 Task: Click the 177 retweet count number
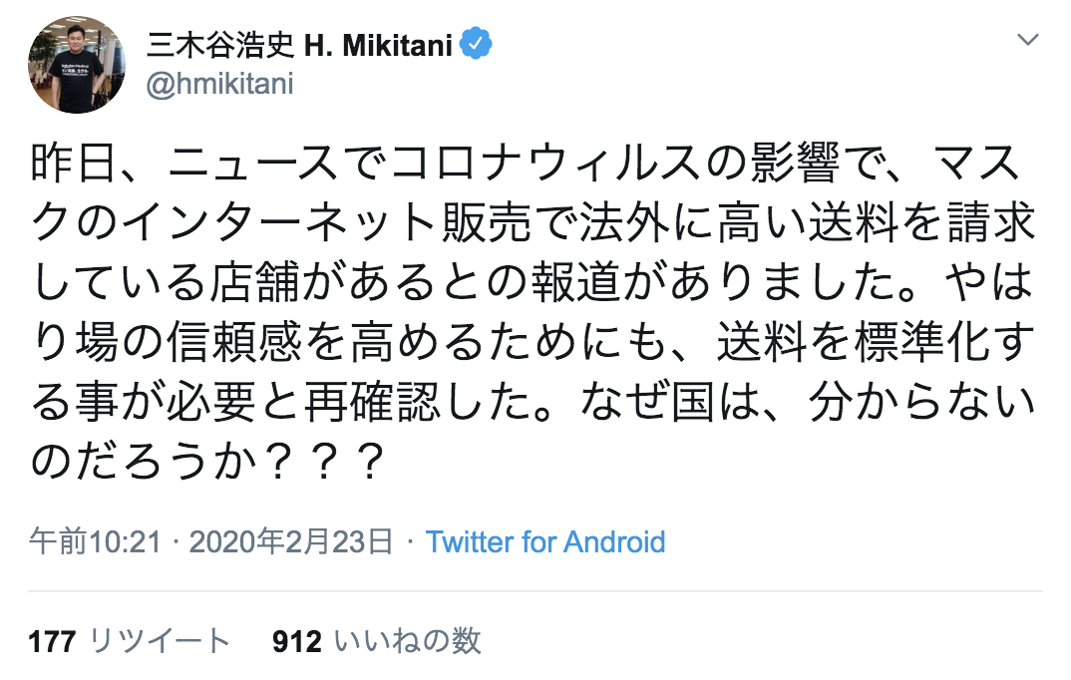click(x=52, y=641)
